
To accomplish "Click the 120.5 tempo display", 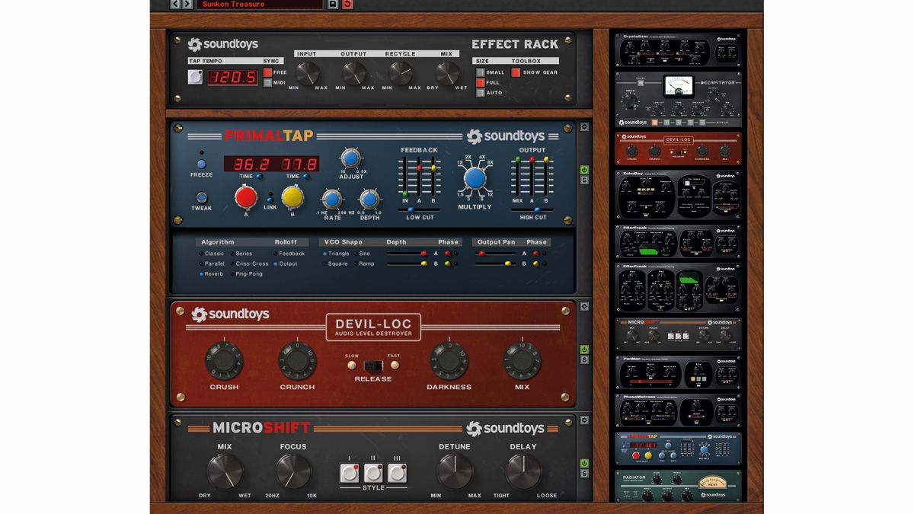I will [x=232, y=77].
